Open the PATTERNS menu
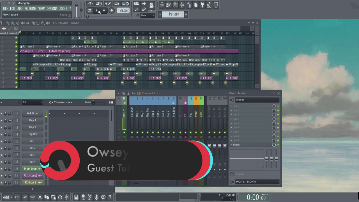Screen dimensions: 359x202 [30, 9]
